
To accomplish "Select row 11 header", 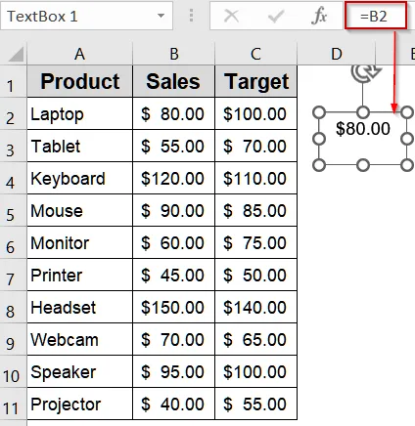I will pos(13,404).
